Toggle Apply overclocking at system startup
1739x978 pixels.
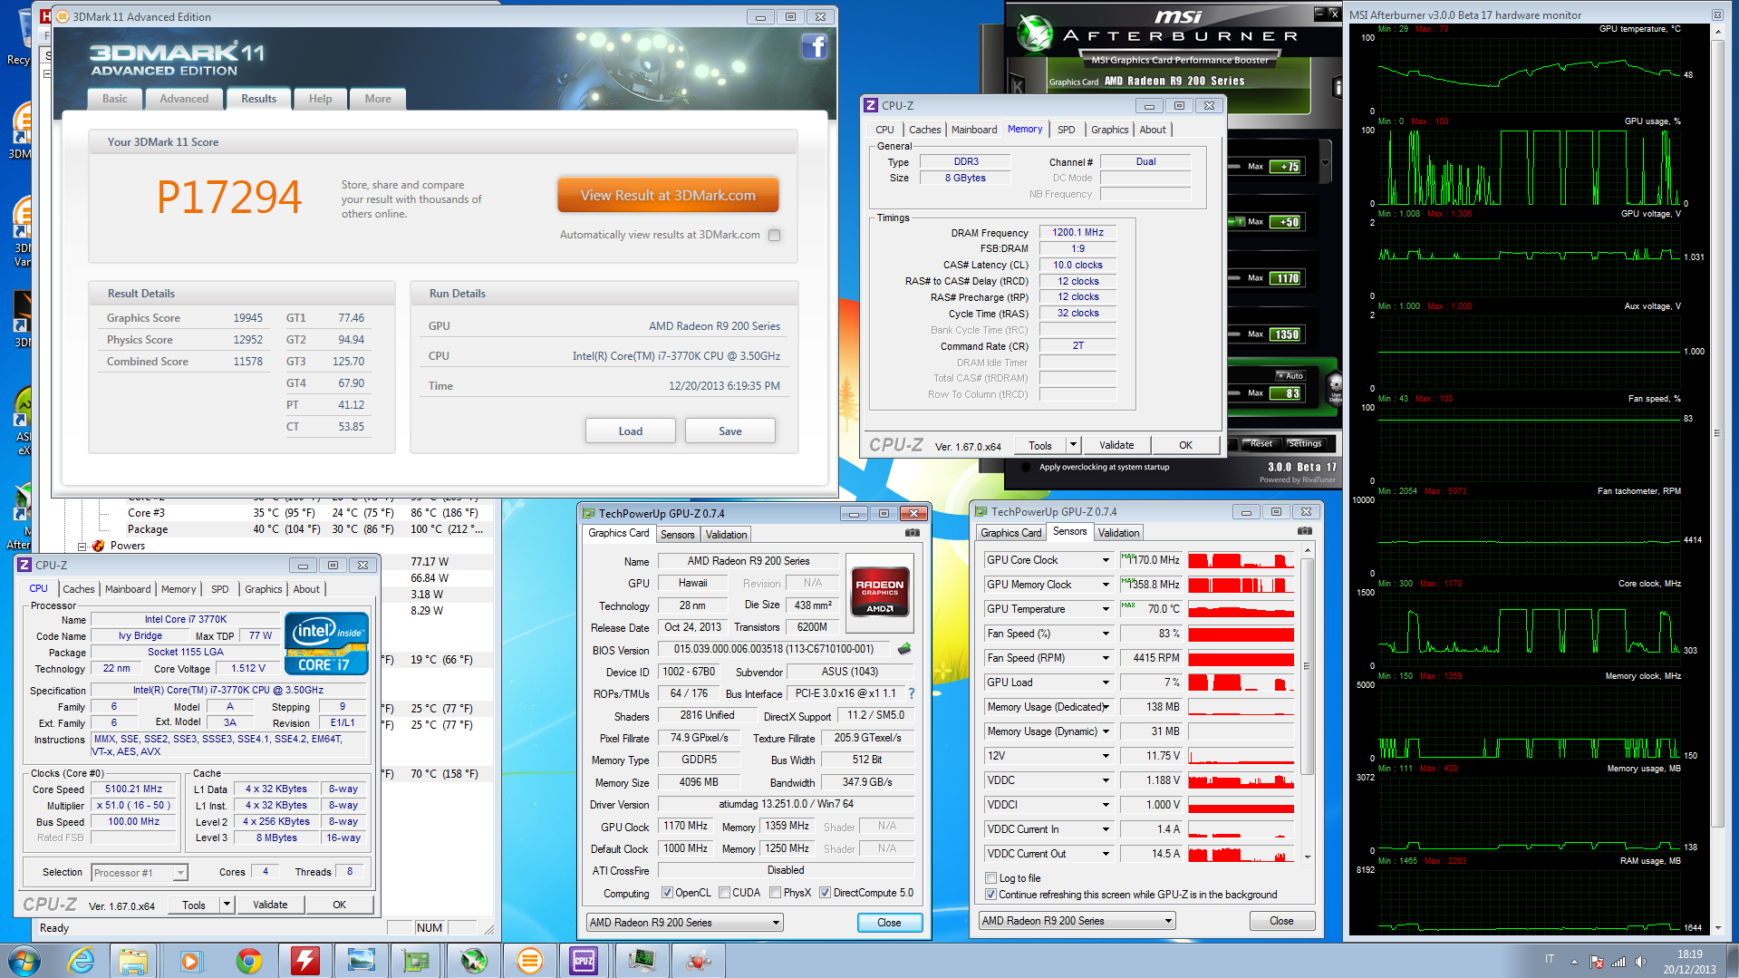[x=1026, y=468]
